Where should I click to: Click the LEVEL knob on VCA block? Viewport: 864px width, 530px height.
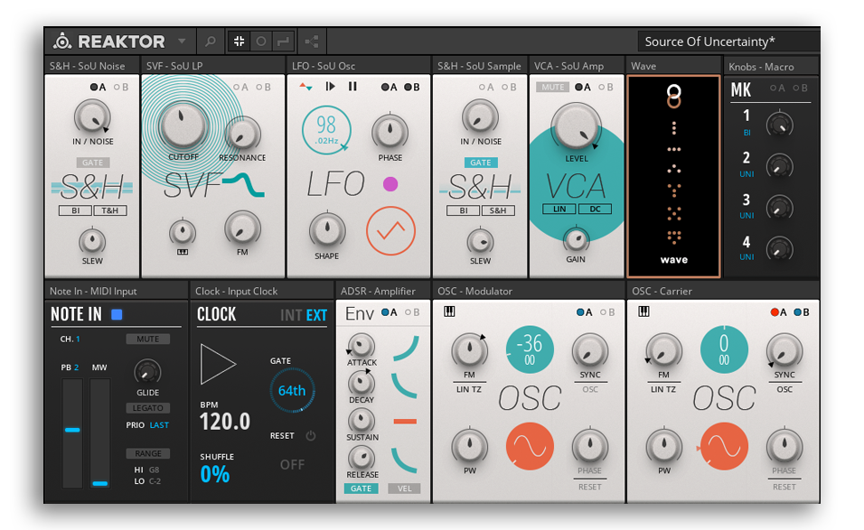click(576, 126)
